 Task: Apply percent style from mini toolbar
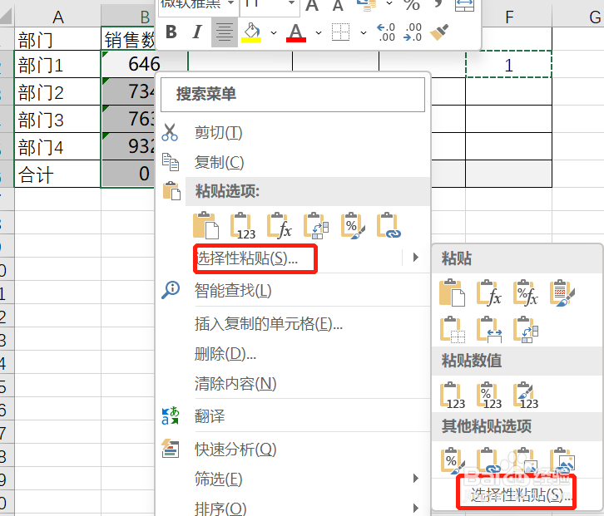411,5
